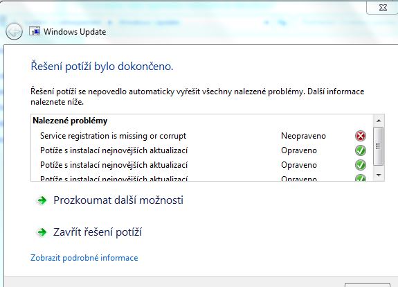Open the Zobrazit podrobné informace link

pos(84,258)
